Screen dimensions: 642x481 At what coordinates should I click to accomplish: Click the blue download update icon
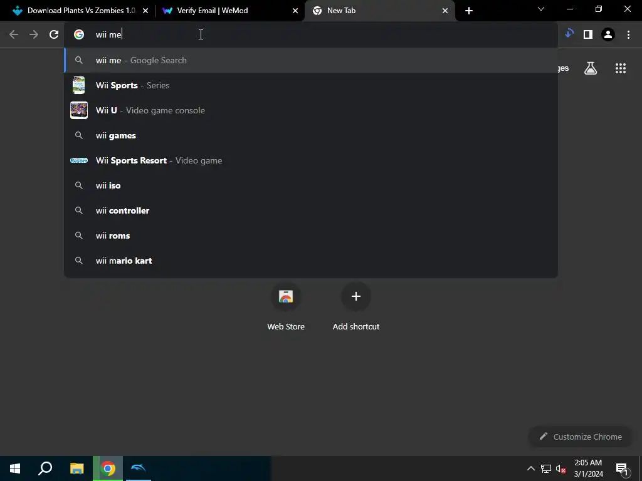coord(569,34)
